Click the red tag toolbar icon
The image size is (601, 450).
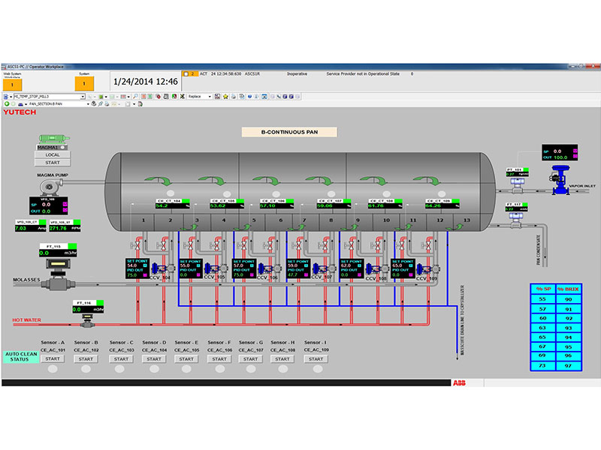click(x=158, y=97)
